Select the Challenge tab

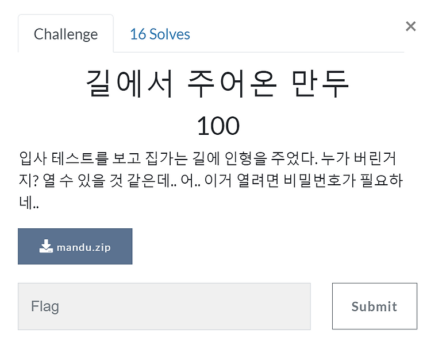[66, 34]
